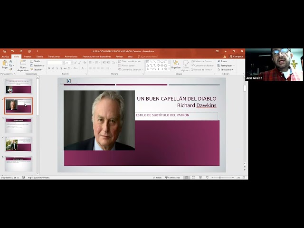Click Relleno de forma option

(201, 61)
